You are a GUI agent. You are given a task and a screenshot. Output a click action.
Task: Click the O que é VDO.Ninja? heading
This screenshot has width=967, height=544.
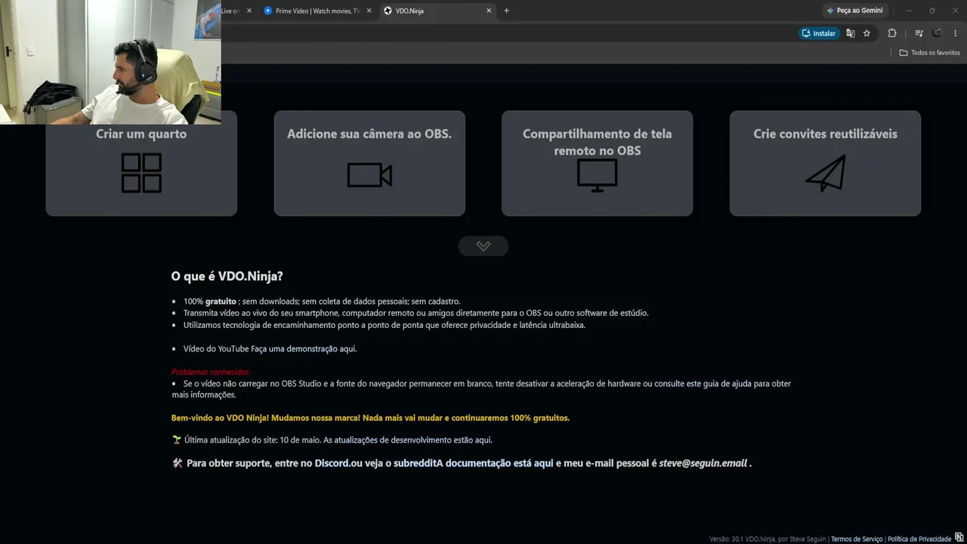227,277
